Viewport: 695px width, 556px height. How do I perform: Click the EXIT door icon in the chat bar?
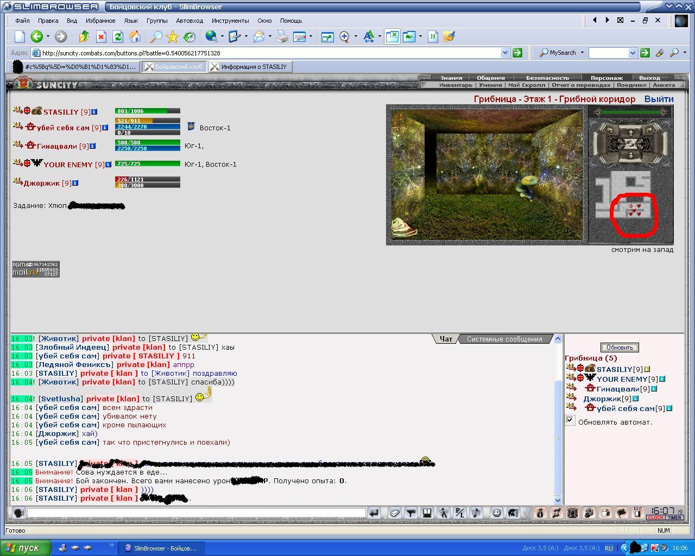[638, 513]
